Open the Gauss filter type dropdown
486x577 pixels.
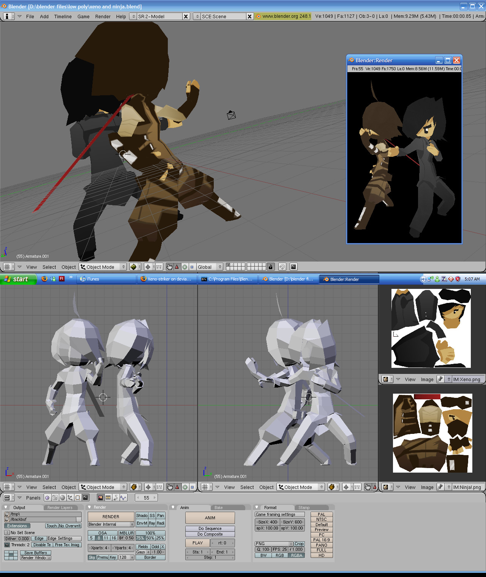[143, 552]
